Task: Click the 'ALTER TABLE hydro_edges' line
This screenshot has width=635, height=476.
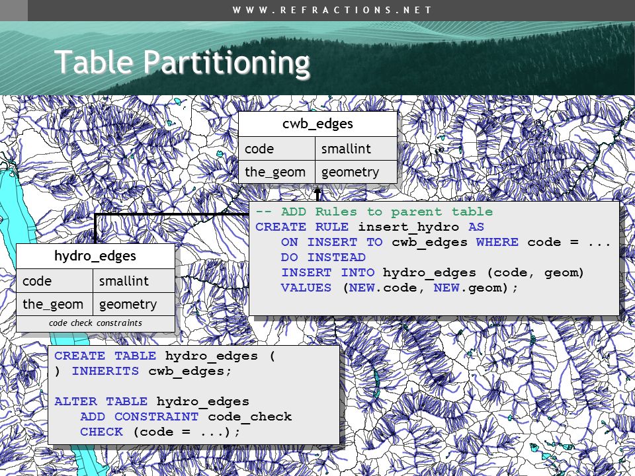Action: click(152, 401)
